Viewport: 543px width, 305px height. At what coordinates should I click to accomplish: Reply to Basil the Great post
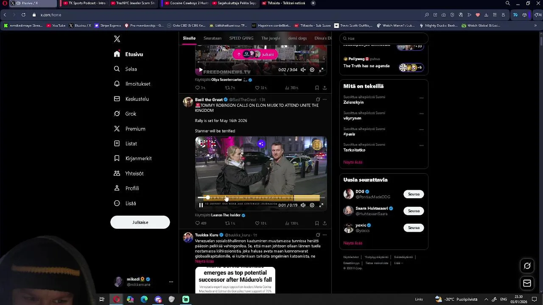coord(200,223)
